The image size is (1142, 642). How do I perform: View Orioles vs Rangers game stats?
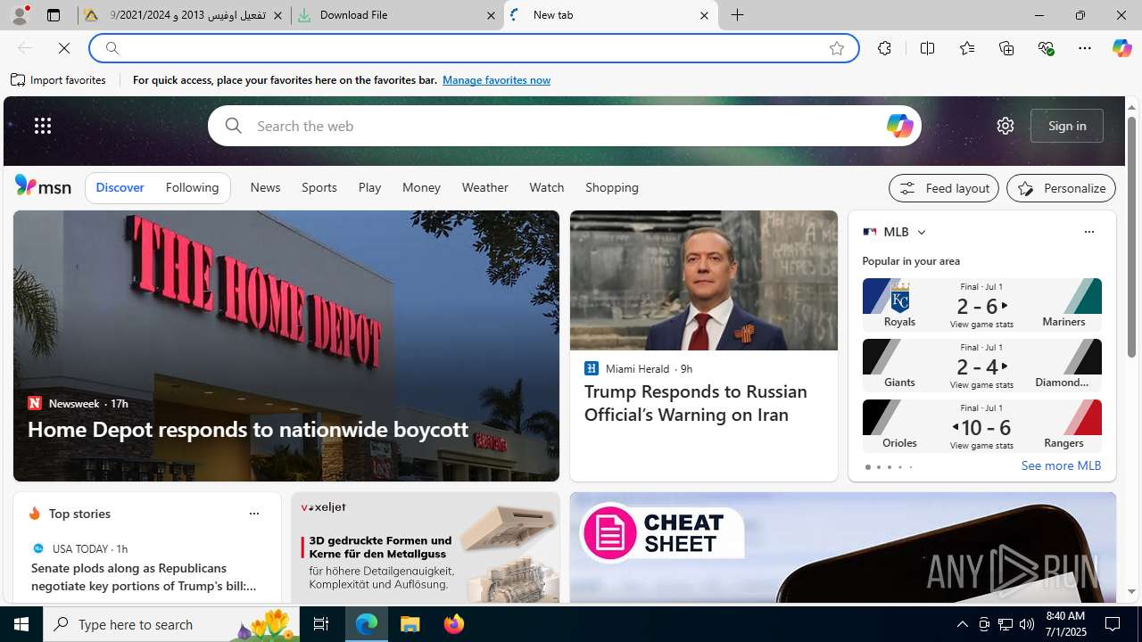click(981, 426)
